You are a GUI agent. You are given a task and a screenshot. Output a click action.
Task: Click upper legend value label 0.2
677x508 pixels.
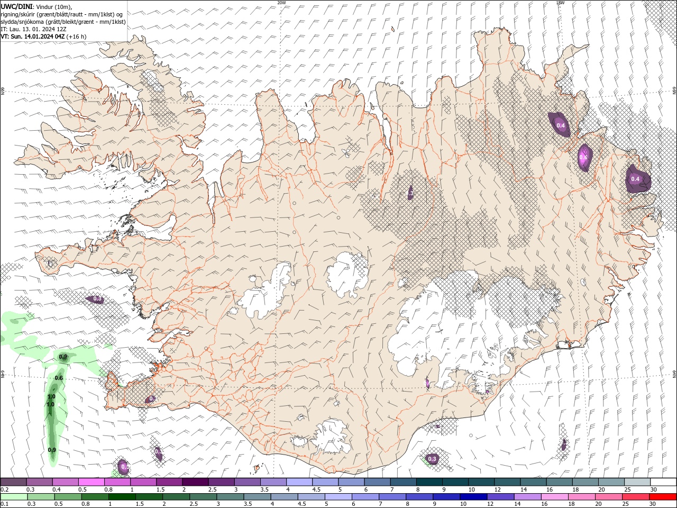click(5, 489)
